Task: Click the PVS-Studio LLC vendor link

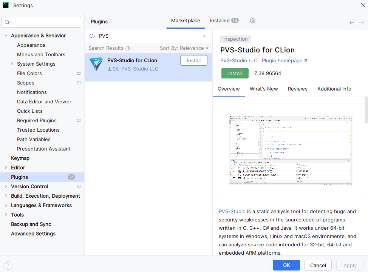Action: (x=239, y=61)
